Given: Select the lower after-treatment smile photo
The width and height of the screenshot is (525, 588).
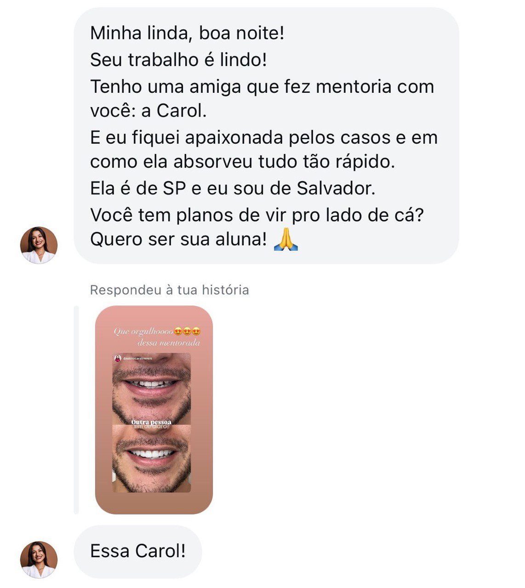Looking at the screenshot, I should tap(152, 458).
